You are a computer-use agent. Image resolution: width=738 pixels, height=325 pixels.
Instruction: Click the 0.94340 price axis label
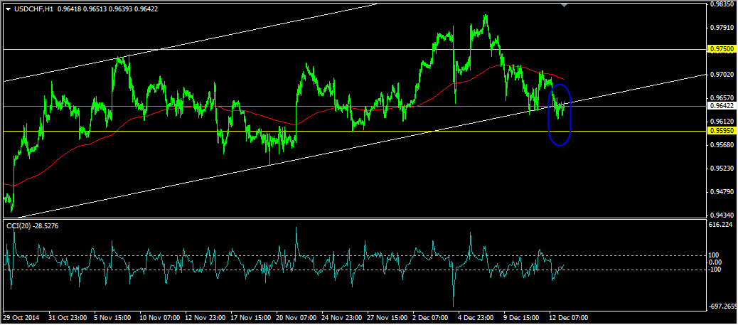coord(722,215)
